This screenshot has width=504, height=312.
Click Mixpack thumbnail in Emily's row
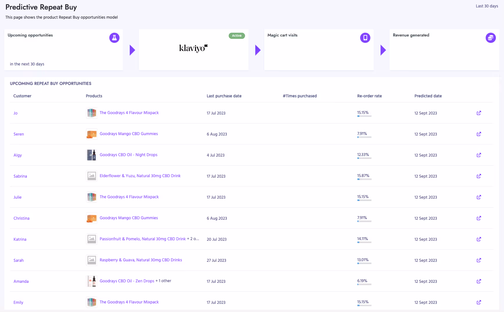point(92,302)
